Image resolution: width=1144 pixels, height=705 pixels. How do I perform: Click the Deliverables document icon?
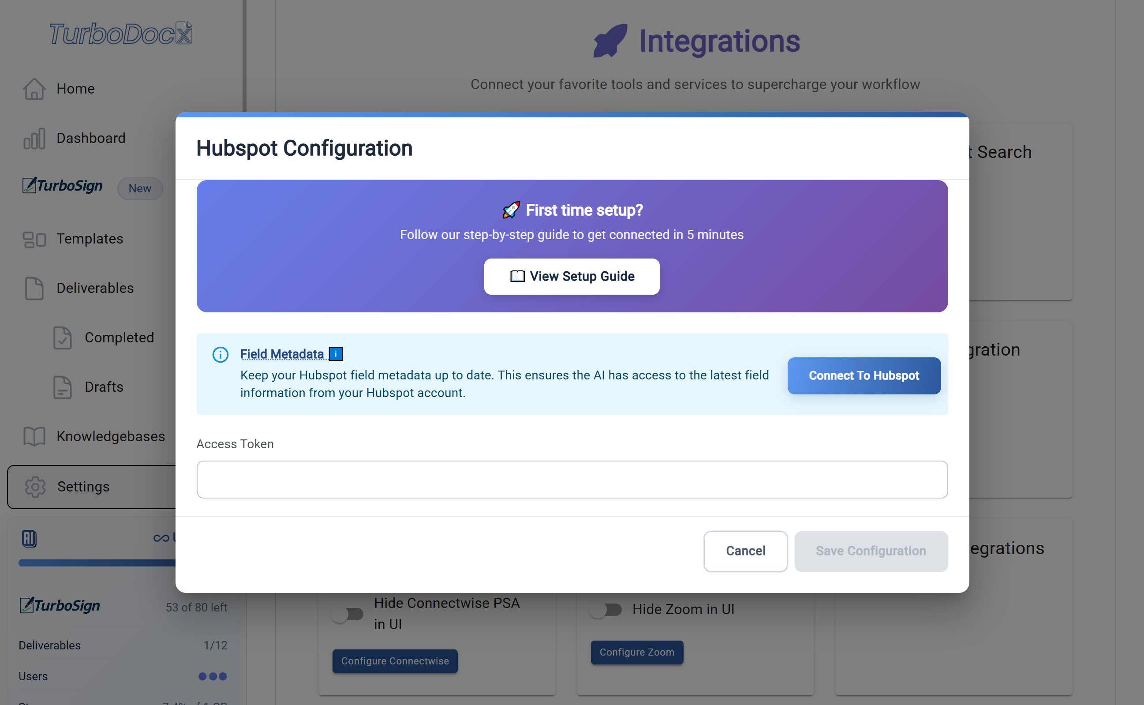click(x=34, y=288)
